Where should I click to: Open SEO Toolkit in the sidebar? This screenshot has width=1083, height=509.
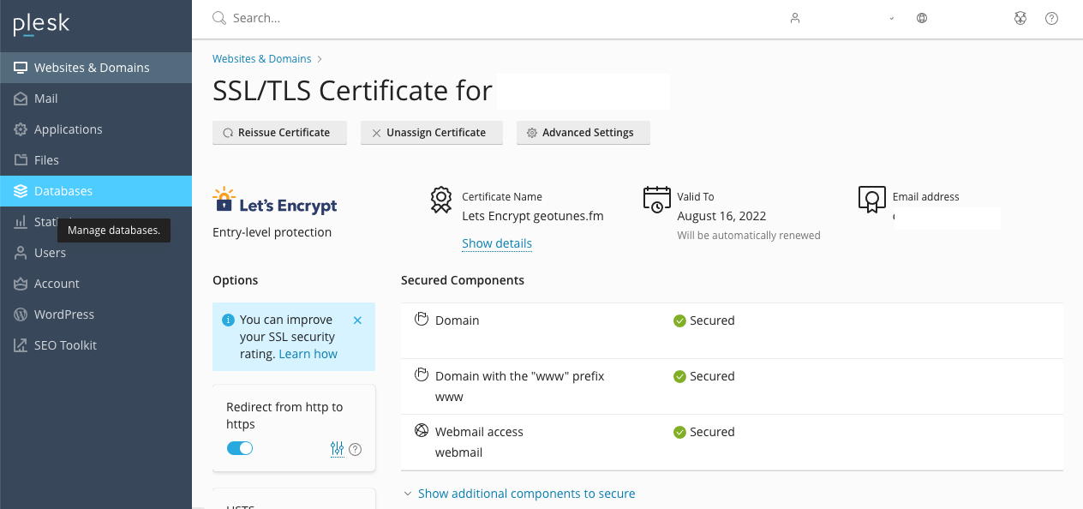point(96,345)
